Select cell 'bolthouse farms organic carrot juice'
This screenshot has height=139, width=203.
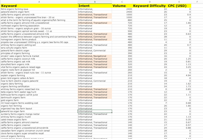click(39, 95)
